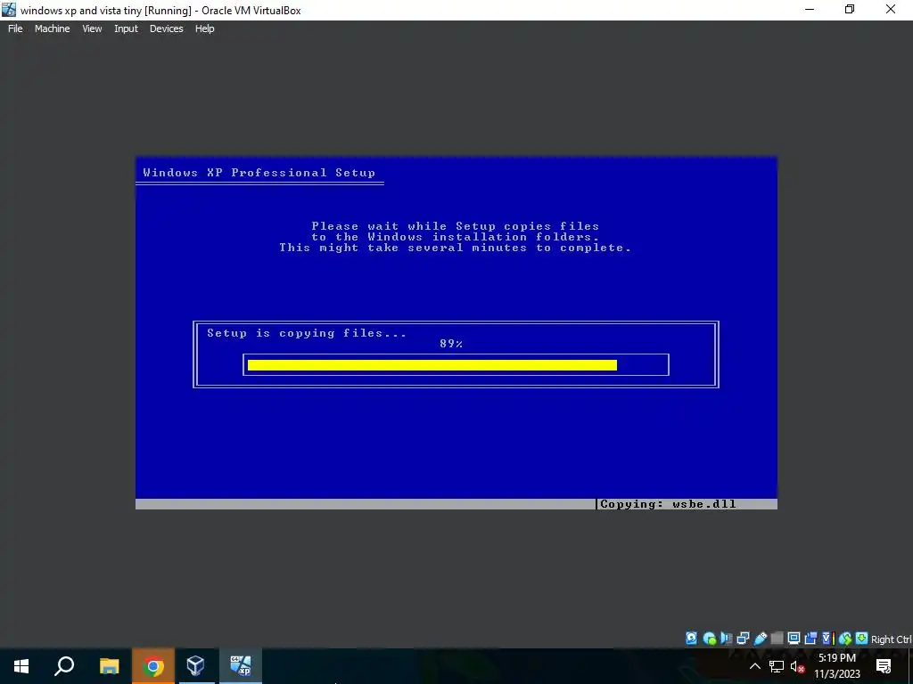Click the mouse integration indicator icon
Screen dimensions: 913x684
(x=845, y=639)
